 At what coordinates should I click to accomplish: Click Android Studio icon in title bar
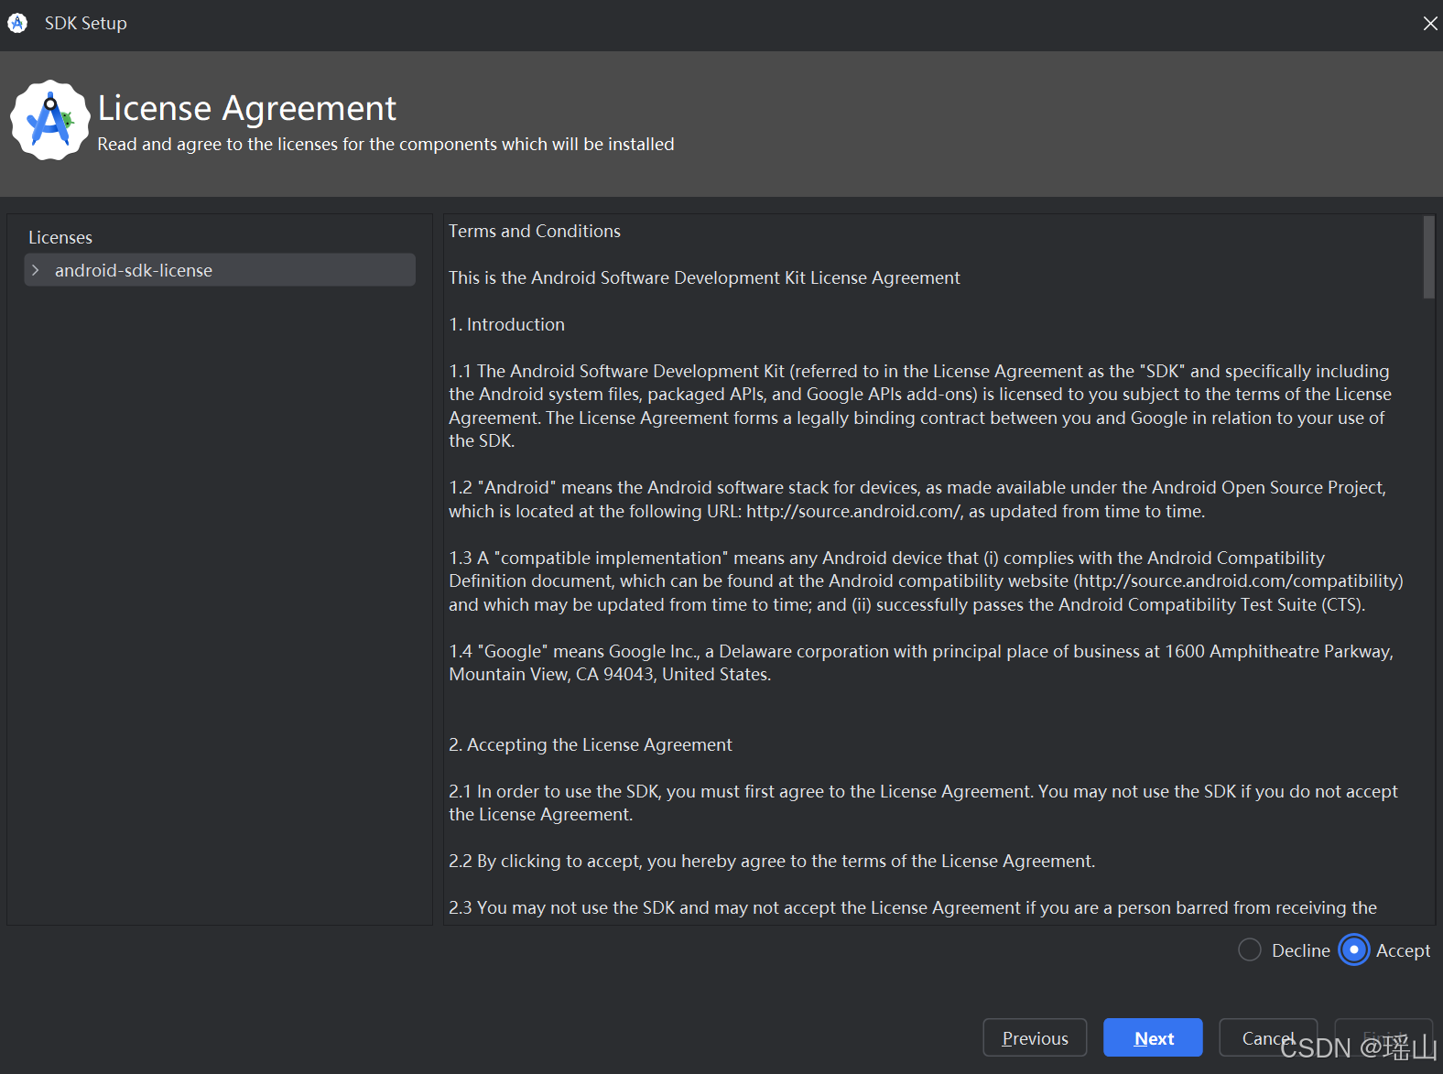click(17, 23)
